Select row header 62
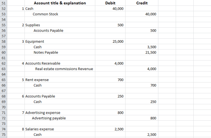This screenshot has width=211, height=138. click(x=3, y=63)
